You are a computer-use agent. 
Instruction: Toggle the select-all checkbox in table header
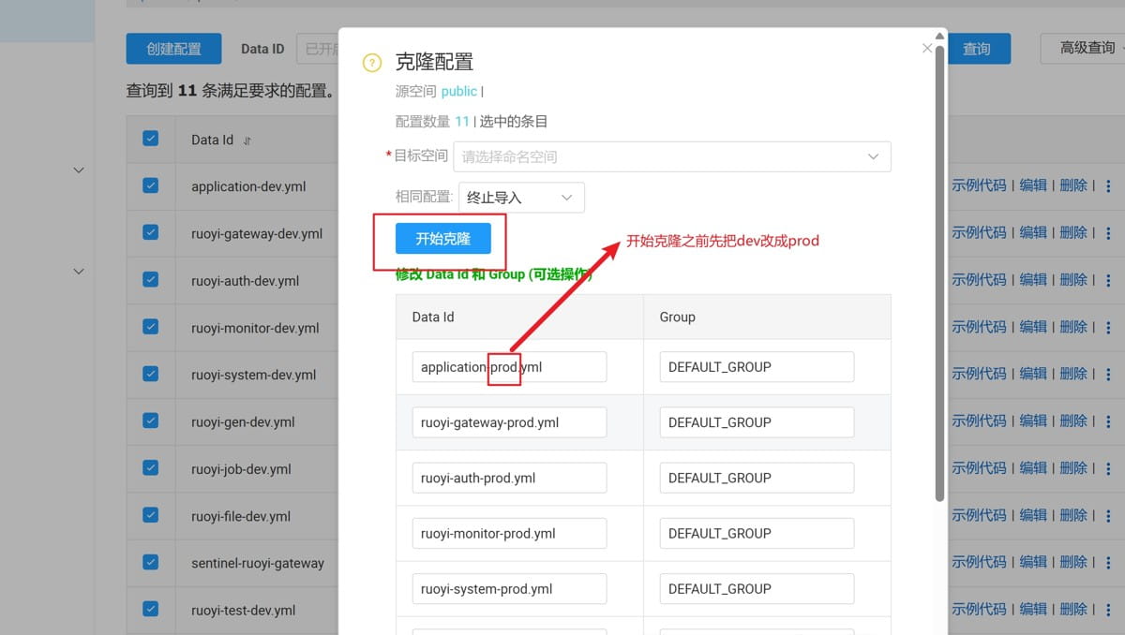[150, 139]
